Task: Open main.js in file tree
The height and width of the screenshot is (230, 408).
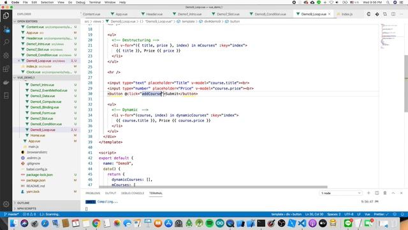Action: pos(33,146)
